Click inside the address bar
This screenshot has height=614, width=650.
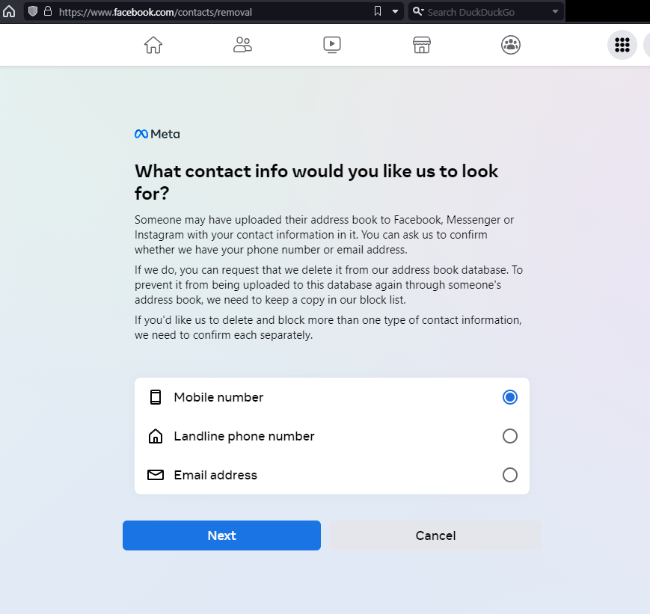pos(187,11)
